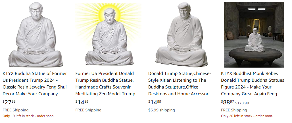Click the $27.99 price

point(9,102)
